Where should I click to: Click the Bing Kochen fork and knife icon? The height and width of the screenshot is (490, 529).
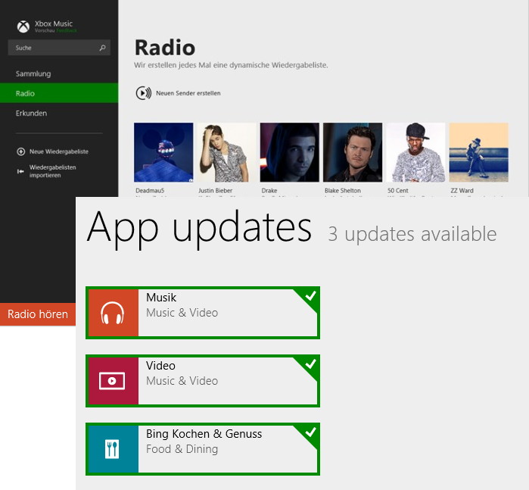pyautogui.click(x=114, y=449)
